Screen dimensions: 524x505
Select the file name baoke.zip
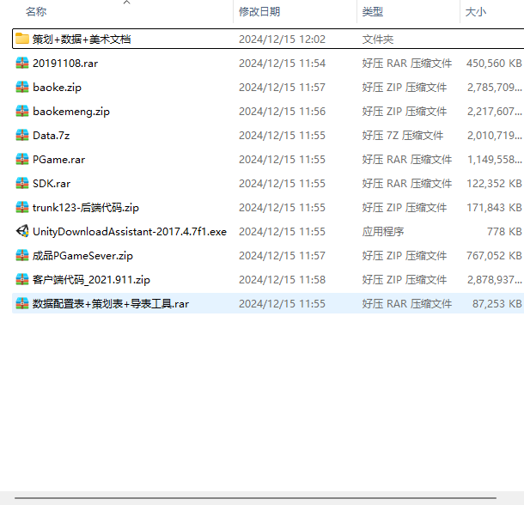coord(58,88)
